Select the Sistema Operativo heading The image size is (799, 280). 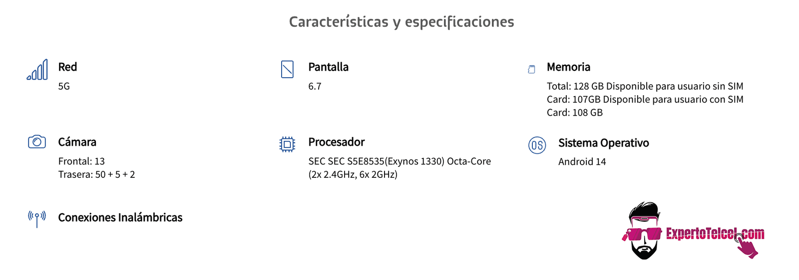(x=603, y=143)
